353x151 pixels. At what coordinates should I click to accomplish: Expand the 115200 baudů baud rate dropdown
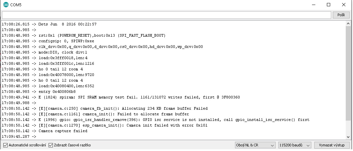(x=294, y=145)
